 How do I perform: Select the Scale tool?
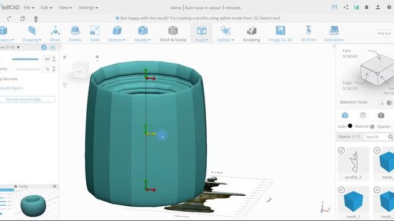click(95, 33)
